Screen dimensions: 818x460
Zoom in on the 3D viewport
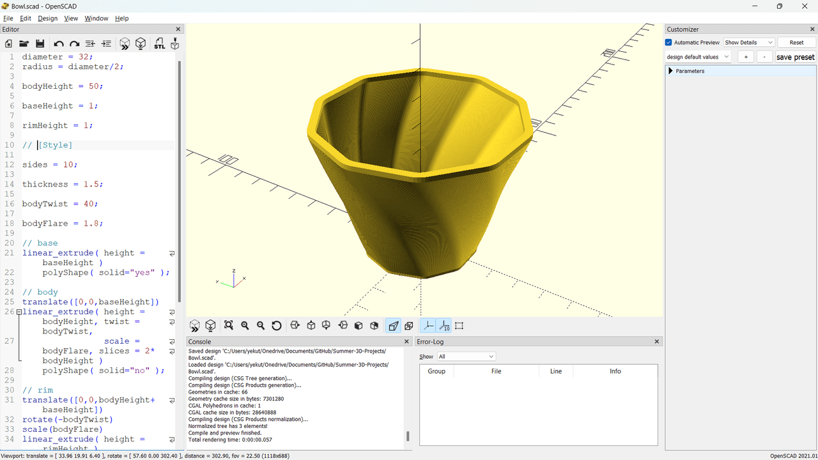coord(245,326)
